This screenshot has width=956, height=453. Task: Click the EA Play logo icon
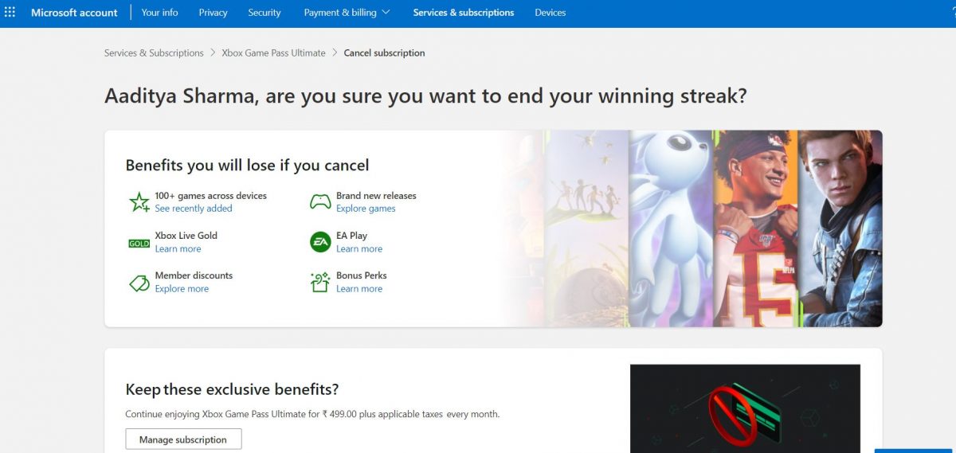(x=320, y=242)
